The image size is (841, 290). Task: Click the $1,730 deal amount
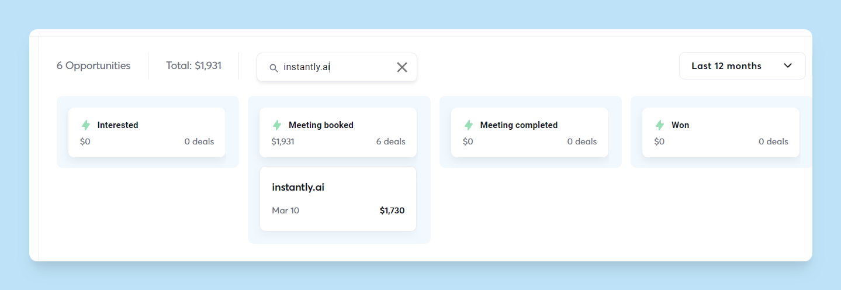[x=392, y=210]
